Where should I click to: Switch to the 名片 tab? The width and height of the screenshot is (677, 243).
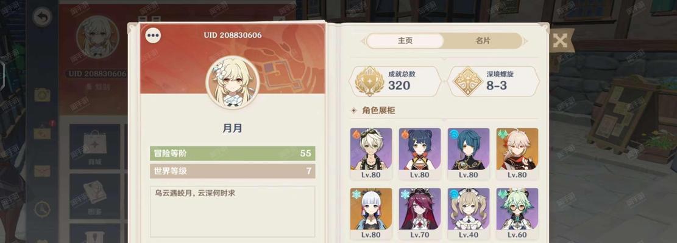click(483, 41)
